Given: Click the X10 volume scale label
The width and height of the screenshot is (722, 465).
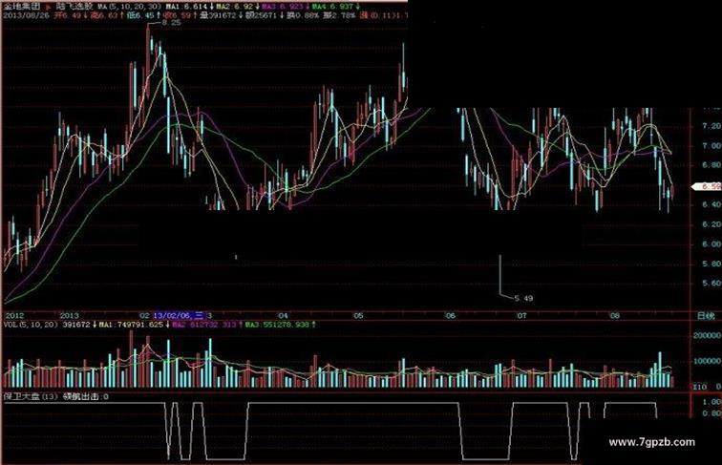Looking at the screenshot, I should (x=700, y=388).
